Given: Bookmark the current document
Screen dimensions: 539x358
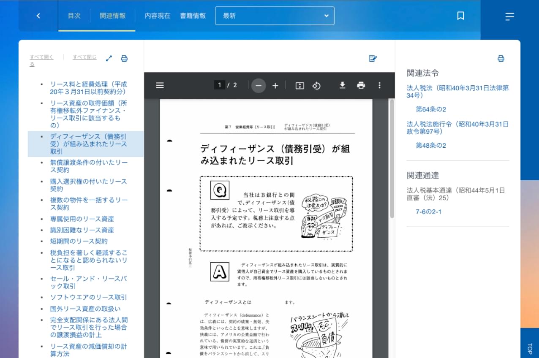Looking at the screenshot, I should click(x=460, y=16).
